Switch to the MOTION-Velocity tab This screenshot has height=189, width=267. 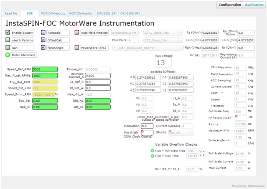coord(53,13)
